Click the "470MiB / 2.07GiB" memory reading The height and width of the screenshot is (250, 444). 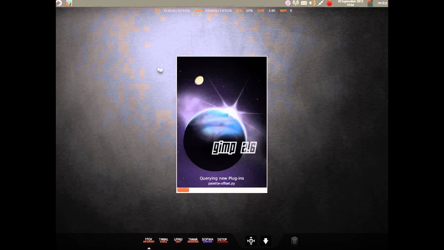click(x=218, y=11)
